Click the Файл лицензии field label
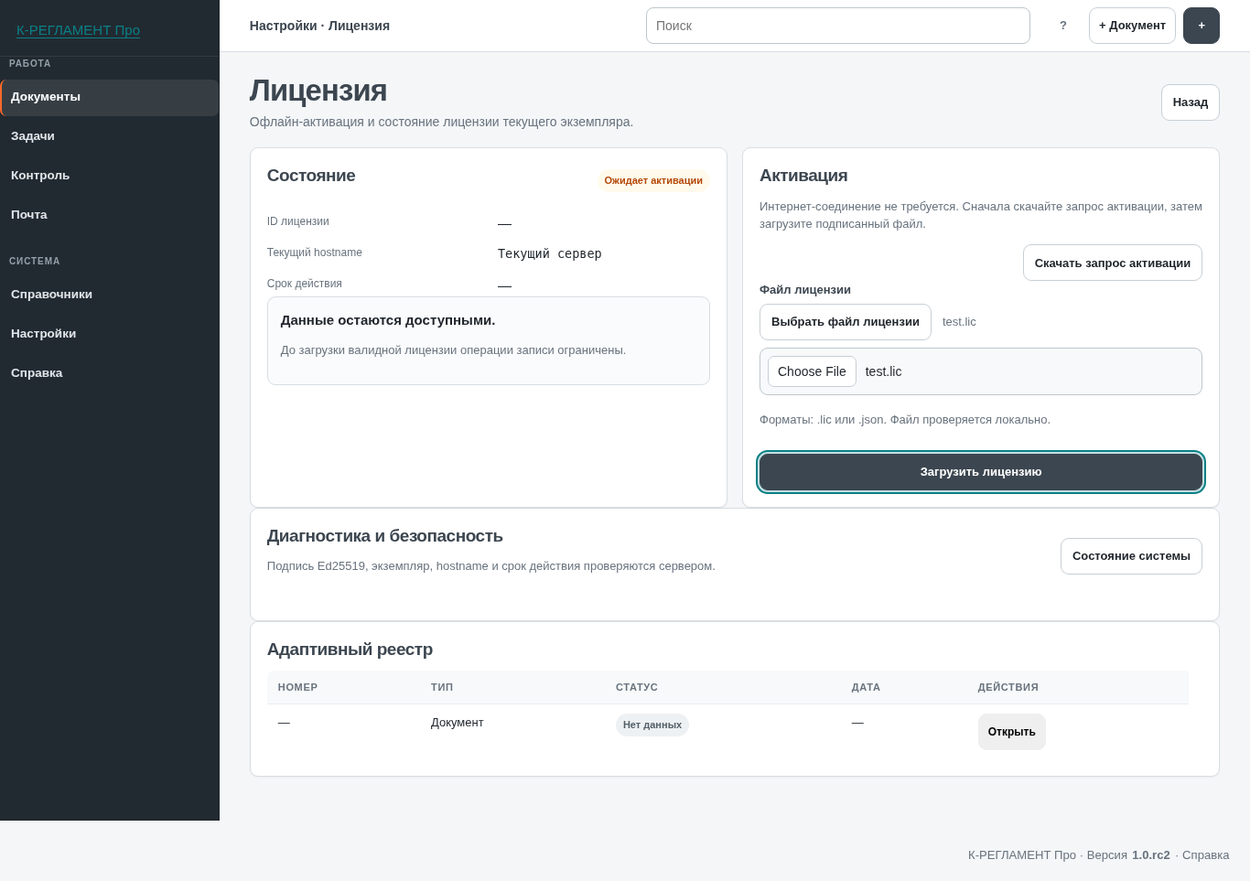This screenshot has width=1250, height=881. 805,290
